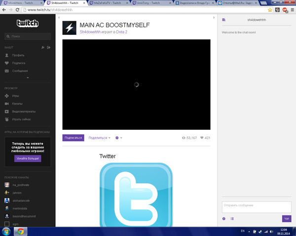Screen dimensions: 296x236
Task: Open Сообщения envelope icon
Action: coord(7,71)
